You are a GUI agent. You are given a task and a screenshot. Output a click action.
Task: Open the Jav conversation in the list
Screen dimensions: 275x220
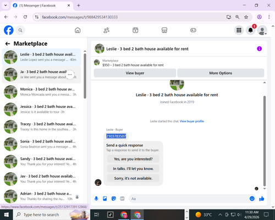[x=41, y=179]
